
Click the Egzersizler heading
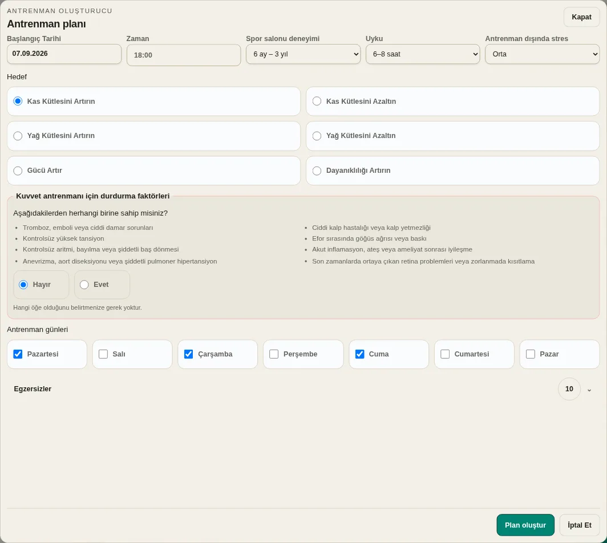pyautogui.click(x=33, y=389)
